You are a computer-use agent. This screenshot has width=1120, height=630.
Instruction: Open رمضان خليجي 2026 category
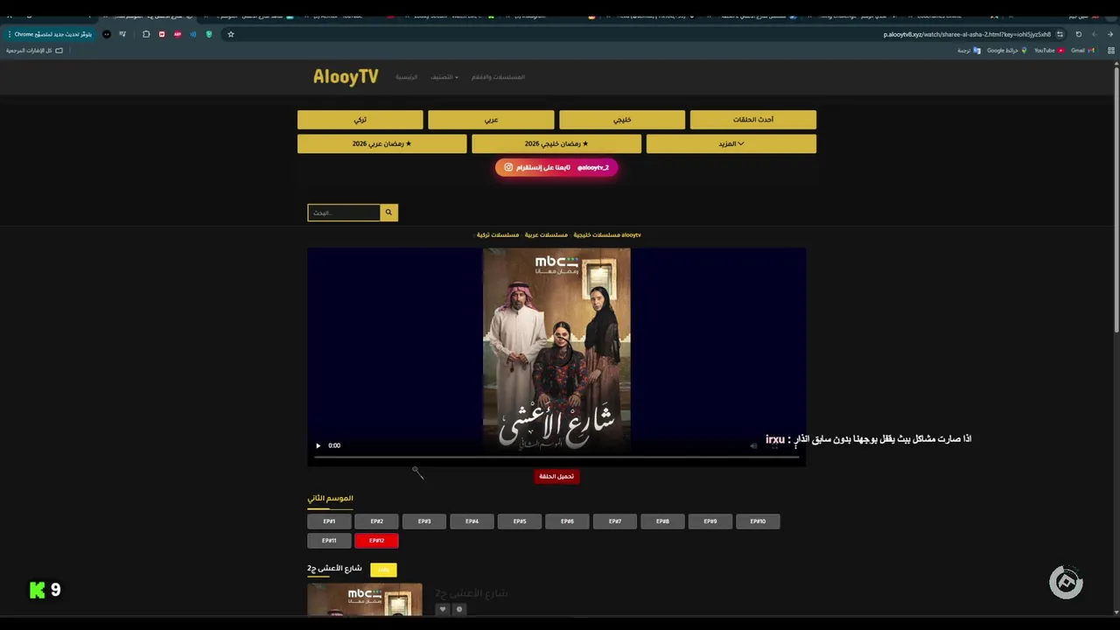[556, 143]
